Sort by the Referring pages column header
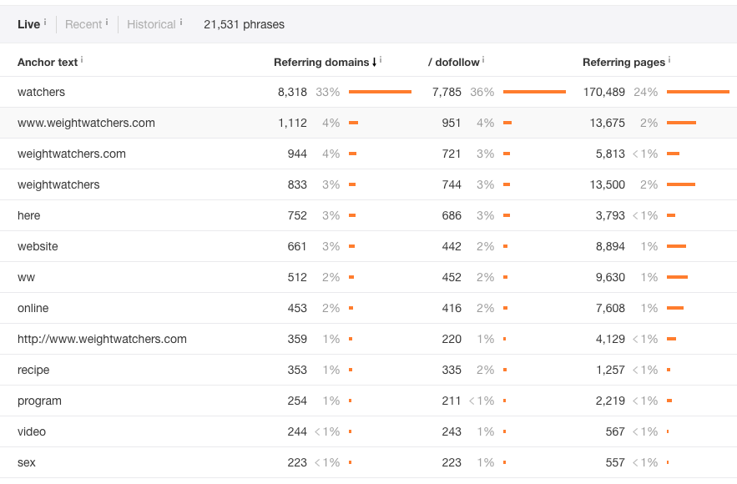This screenshot has width=737, height=484. [x=623, y=62]
